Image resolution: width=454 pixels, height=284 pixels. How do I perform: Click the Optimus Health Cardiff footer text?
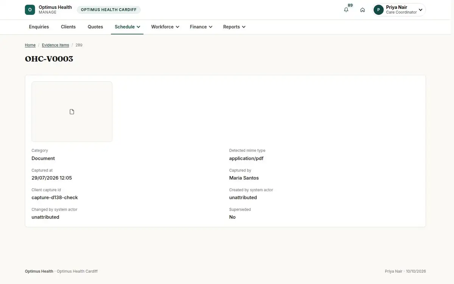[x=77, y=272]
